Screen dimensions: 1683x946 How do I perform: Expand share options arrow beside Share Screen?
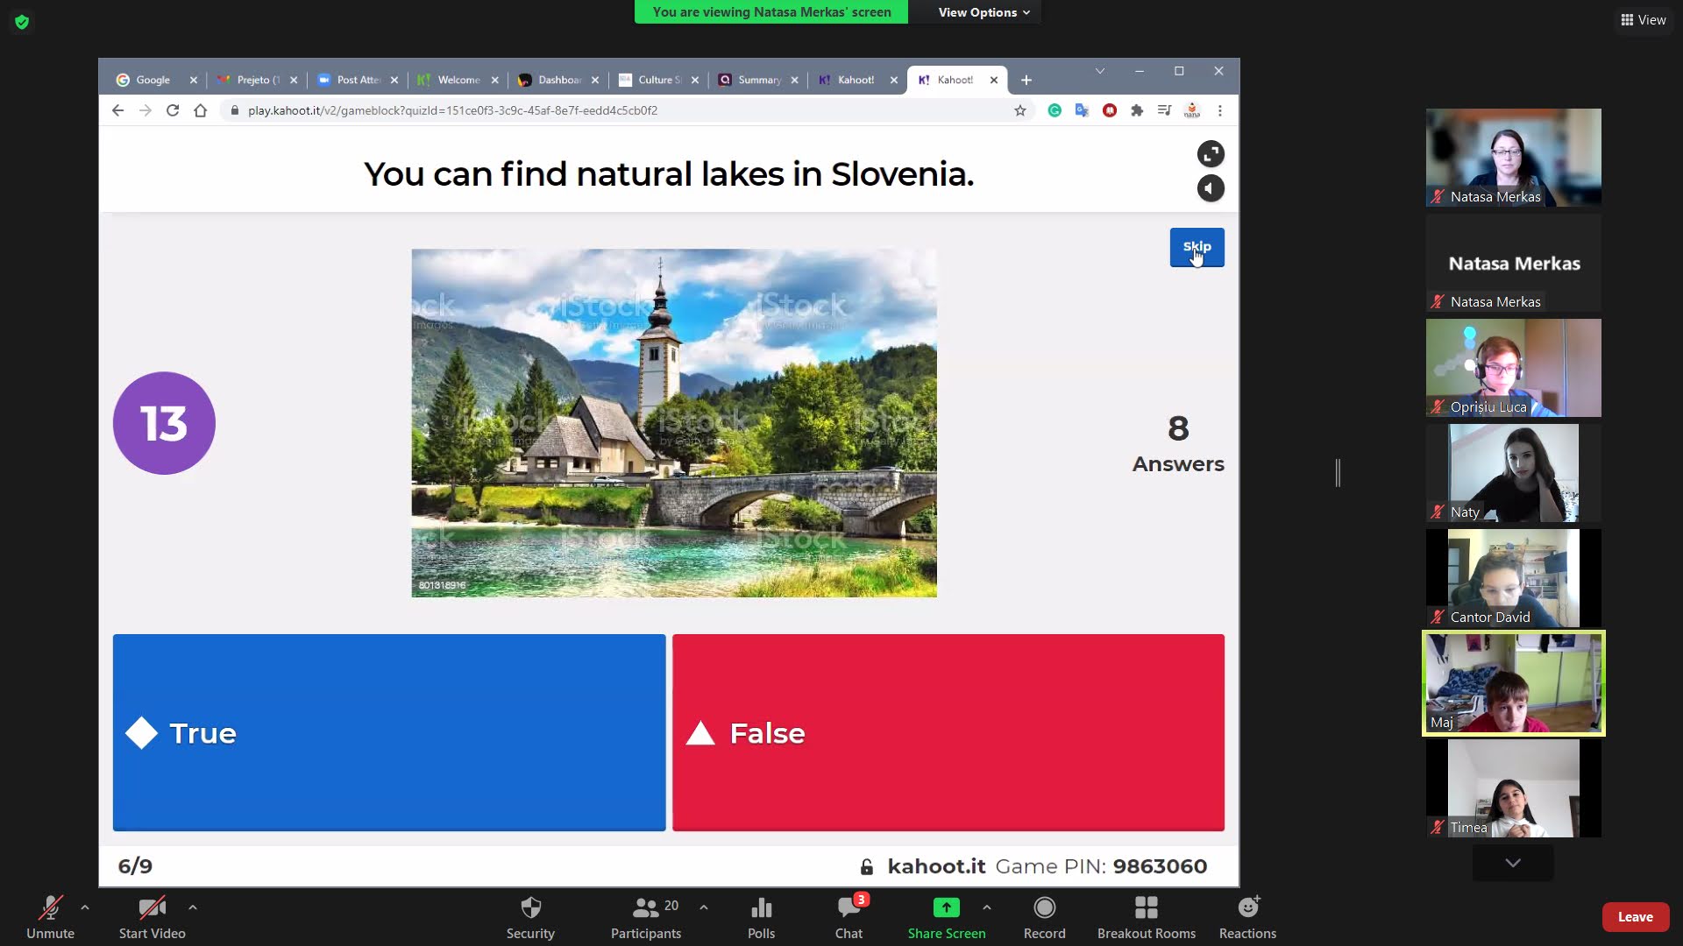(x=987, y=907)
